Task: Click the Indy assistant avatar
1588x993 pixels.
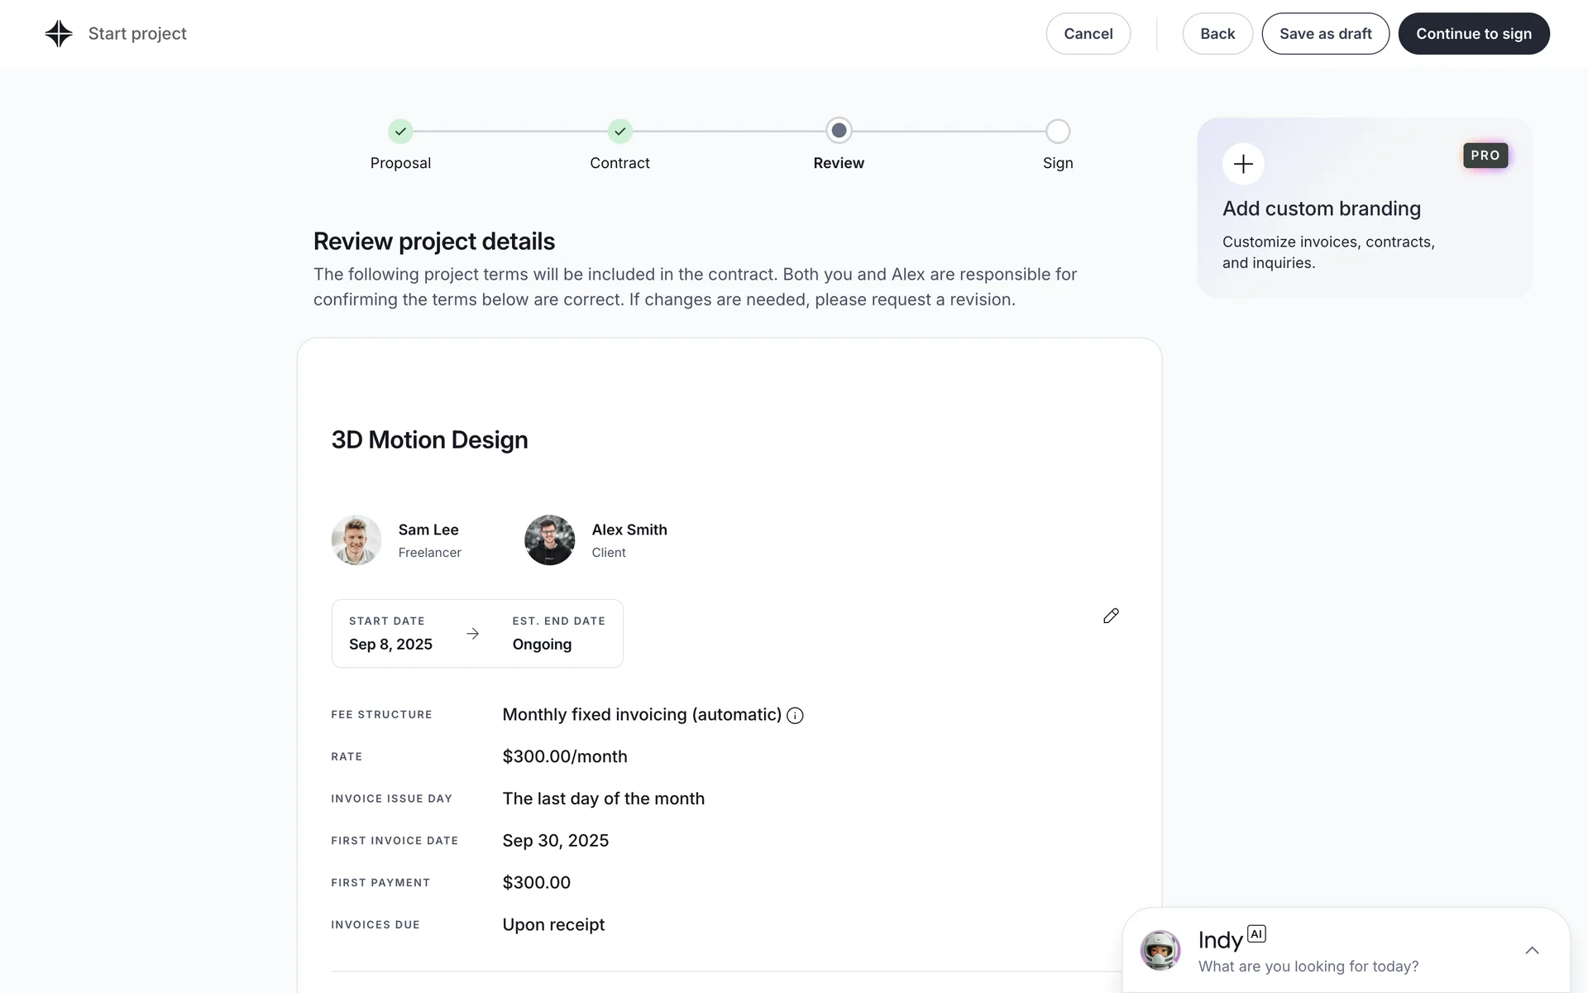Action: point(1160,950)
